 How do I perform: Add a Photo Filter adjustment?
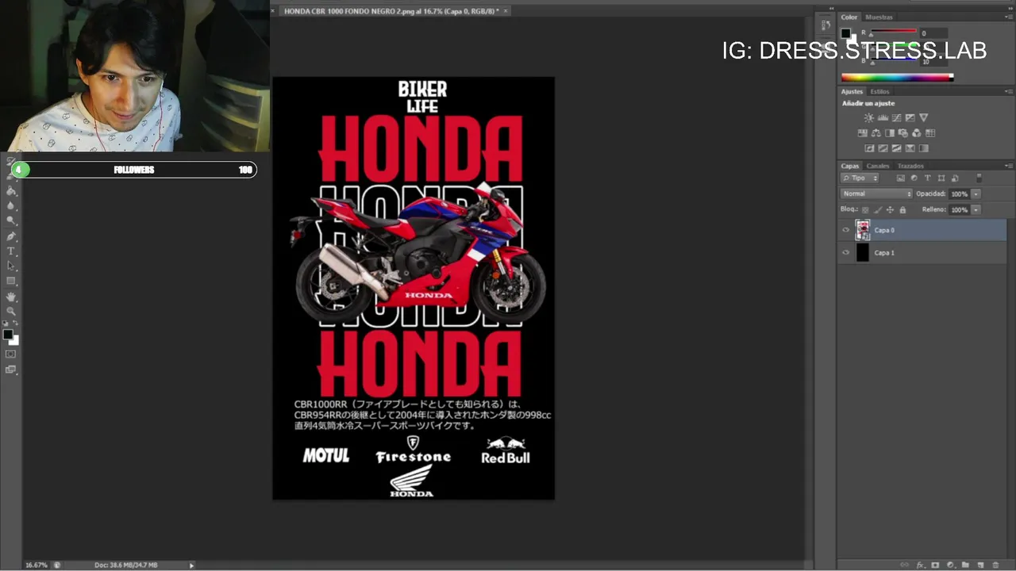point(903,132)
